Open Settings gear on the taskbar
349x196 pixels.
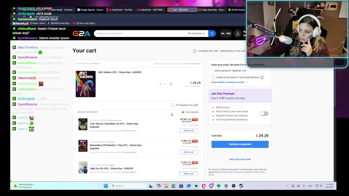(226, 186)
